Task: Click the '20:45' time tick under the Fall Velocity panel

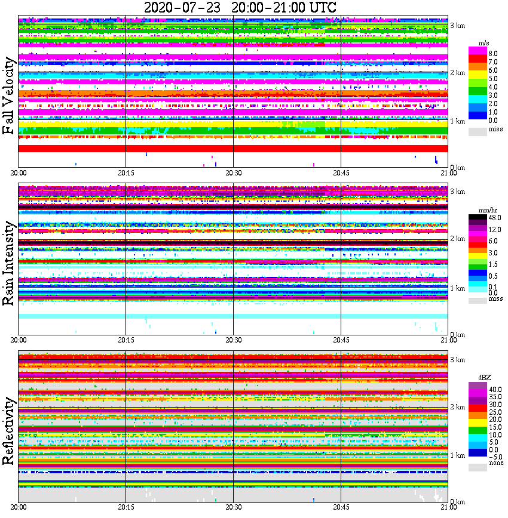Action: (341, 173)
